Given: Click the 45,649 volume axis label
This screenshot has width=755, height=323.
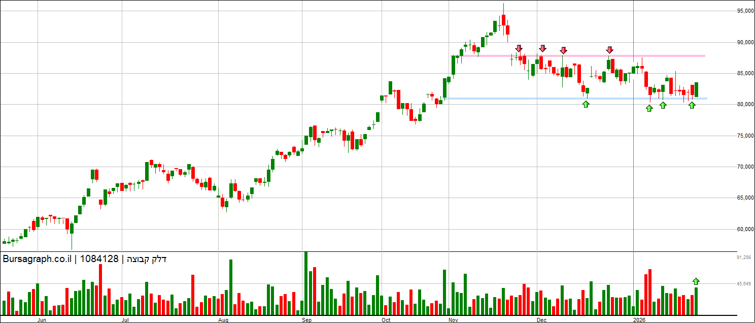Looking at the screenshot, I should (x=744, y=283).
